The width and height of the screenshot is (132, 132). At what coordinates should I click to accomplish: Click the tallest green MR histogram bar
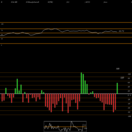point(81,83)
